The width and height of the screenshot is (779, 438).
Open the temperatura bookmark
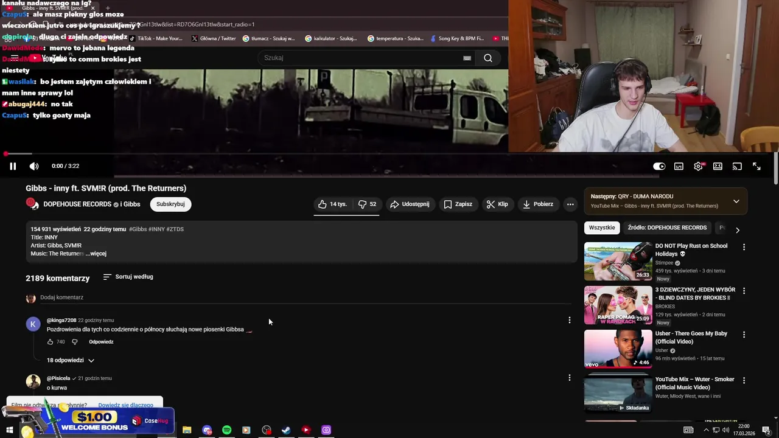coord(396,38)
